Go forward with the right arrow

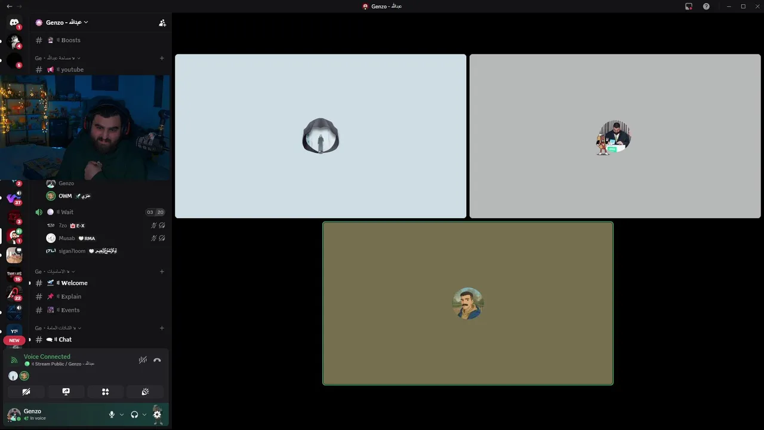click(x=19, y=6)
